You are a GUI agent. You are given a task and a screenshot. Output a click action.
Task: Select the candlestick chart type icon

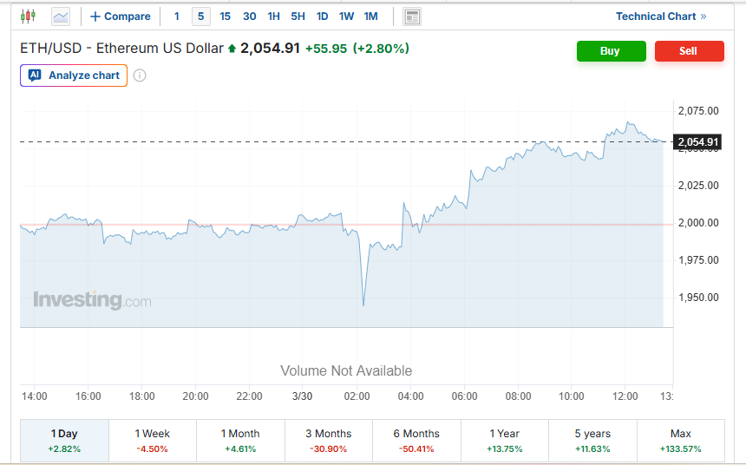coord(29,16)
